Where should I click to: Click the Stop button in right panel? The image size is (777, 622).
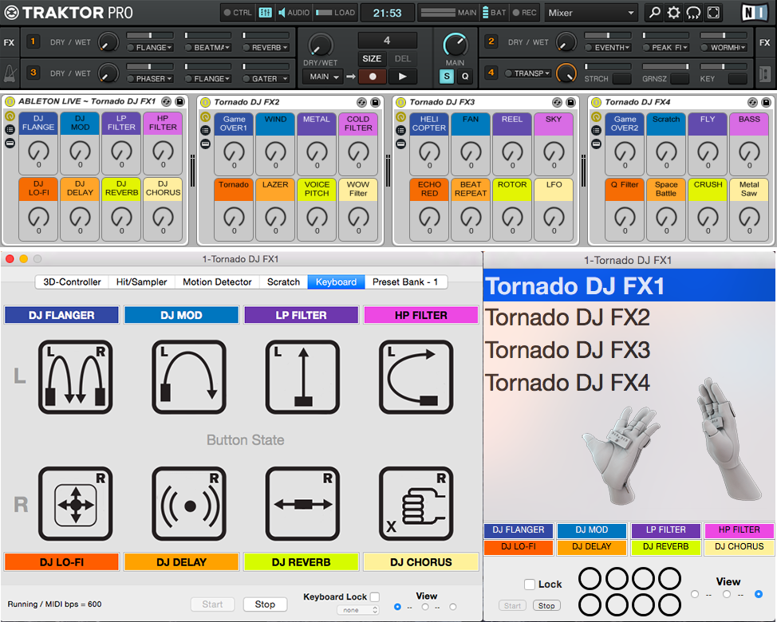[x=546, y=606]
